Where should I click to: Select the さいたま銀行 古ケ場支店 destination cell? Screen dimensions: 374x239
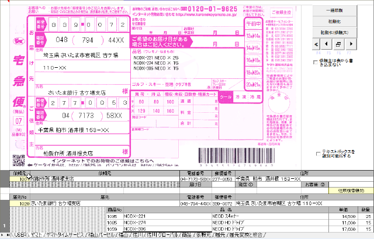click(x=105, y=203)
